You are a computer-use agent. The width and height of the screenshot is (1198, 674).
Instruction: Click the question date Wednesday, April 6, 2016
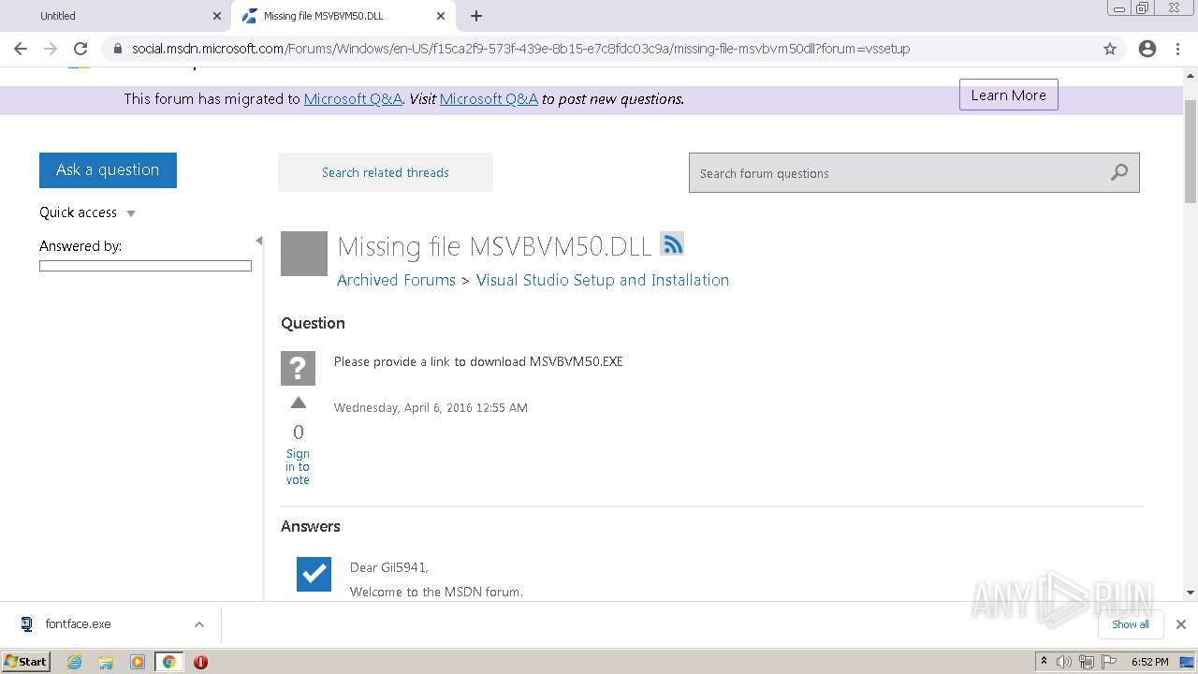[431, 407]
